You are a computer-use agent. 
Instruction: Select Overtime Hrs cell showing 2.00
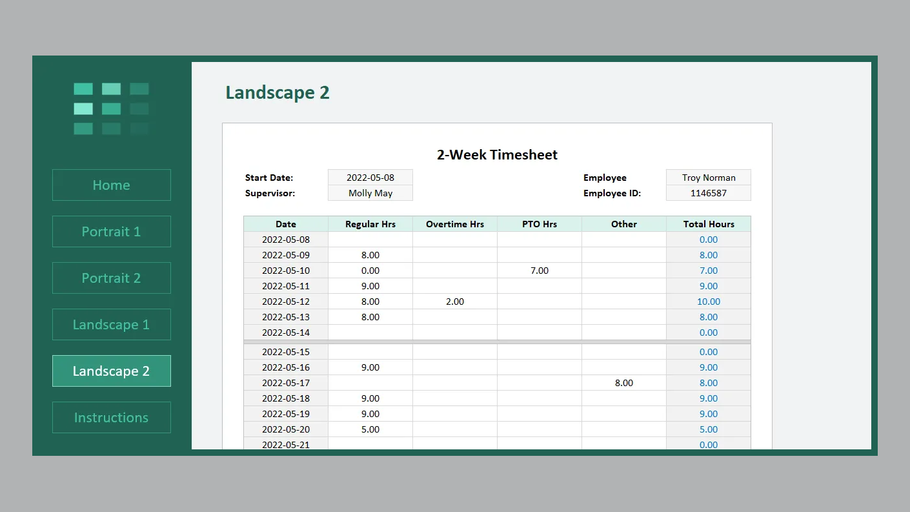454,302
